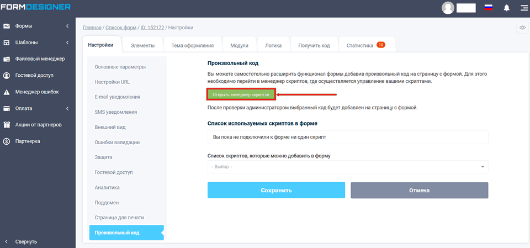530x248 pixels.
Task: Click the Партнерка dollar icon
Action: pyautogui.click(x=7, y=141)
